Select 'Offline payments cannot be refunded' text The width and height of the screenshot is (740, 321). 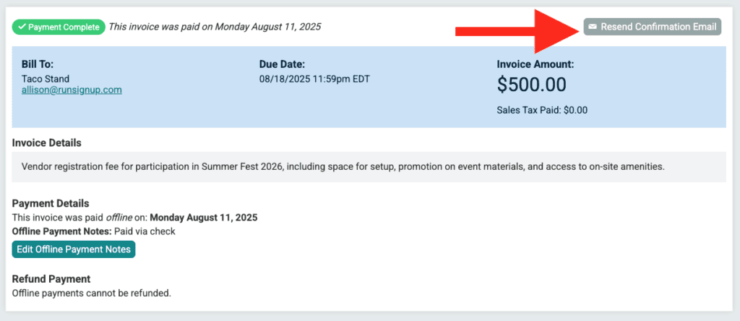pos(92,293)
